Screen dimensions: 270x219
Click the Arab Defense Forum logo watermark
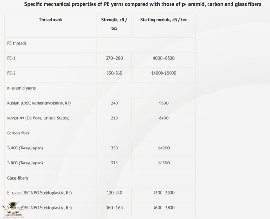click(x=13, y=210)
